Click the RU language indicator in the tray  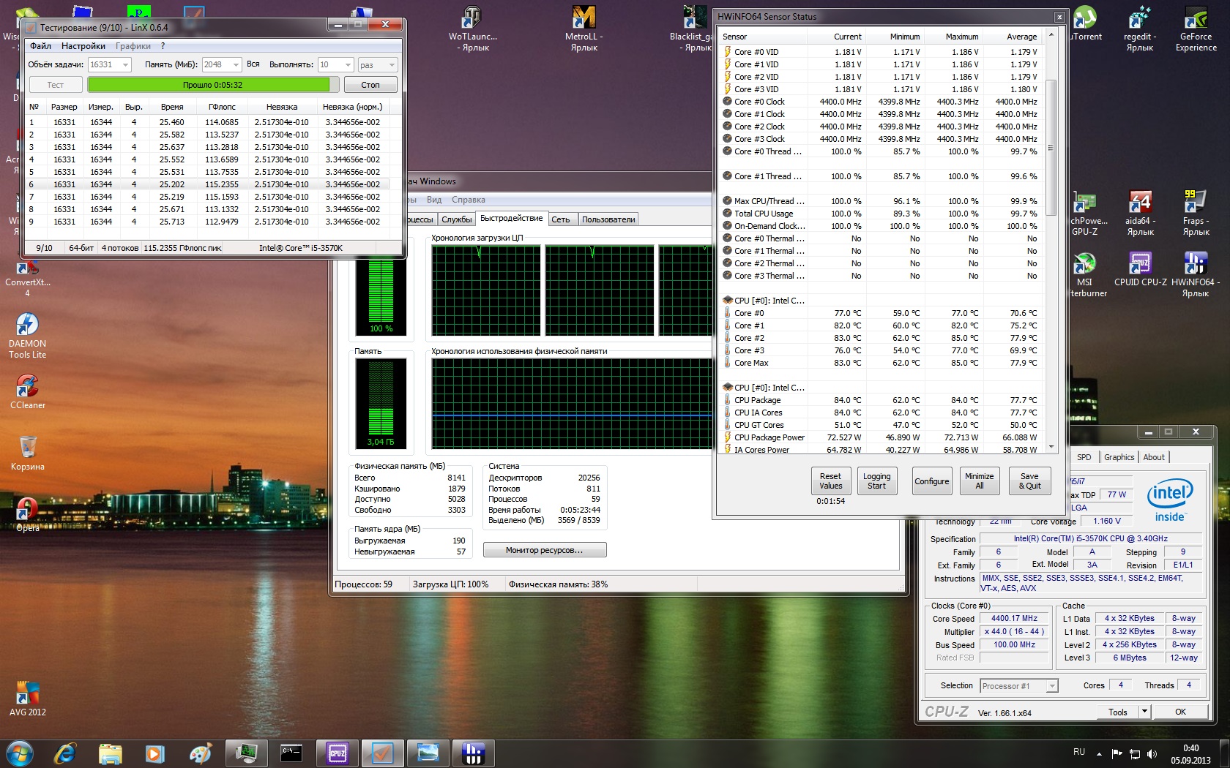coord(1078,752)
